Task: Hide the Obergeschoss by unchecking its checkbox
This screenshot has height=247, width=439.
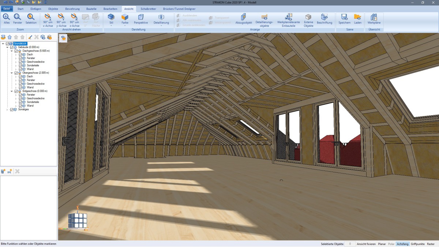Action: [x=16, y=73]
